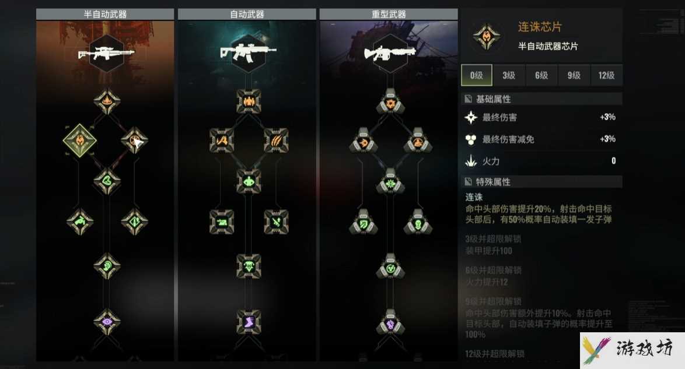The image size is (685, 369).
Task: Switch to the 0级 level tab
Action: tap(477, 75)
